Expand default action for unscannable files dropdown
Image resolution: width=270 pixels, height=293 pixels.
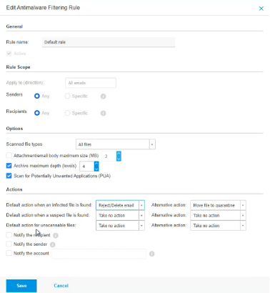tap(120, 225)
